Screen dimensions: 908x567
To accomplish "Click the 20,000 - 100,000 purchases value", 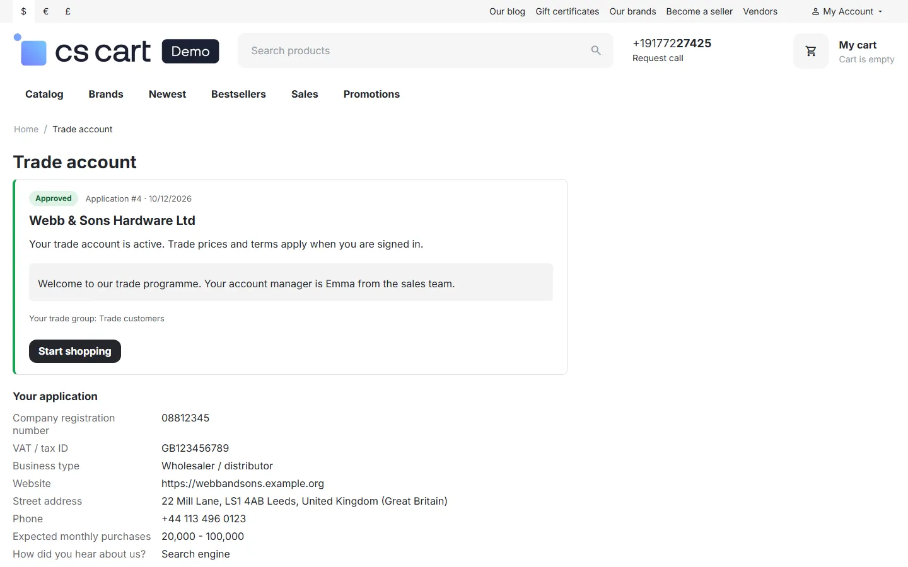I will [x=202, y=536].
